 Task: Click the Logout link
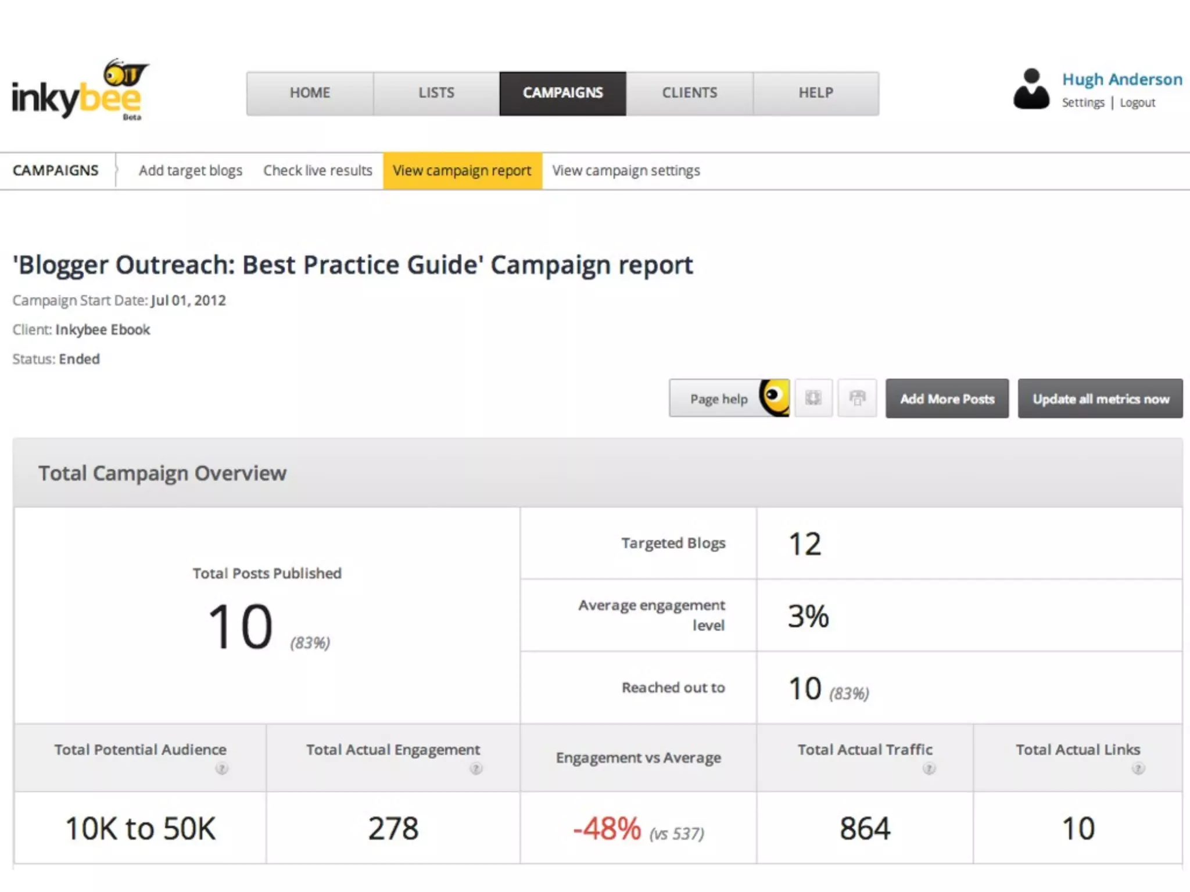point(1137,103)
